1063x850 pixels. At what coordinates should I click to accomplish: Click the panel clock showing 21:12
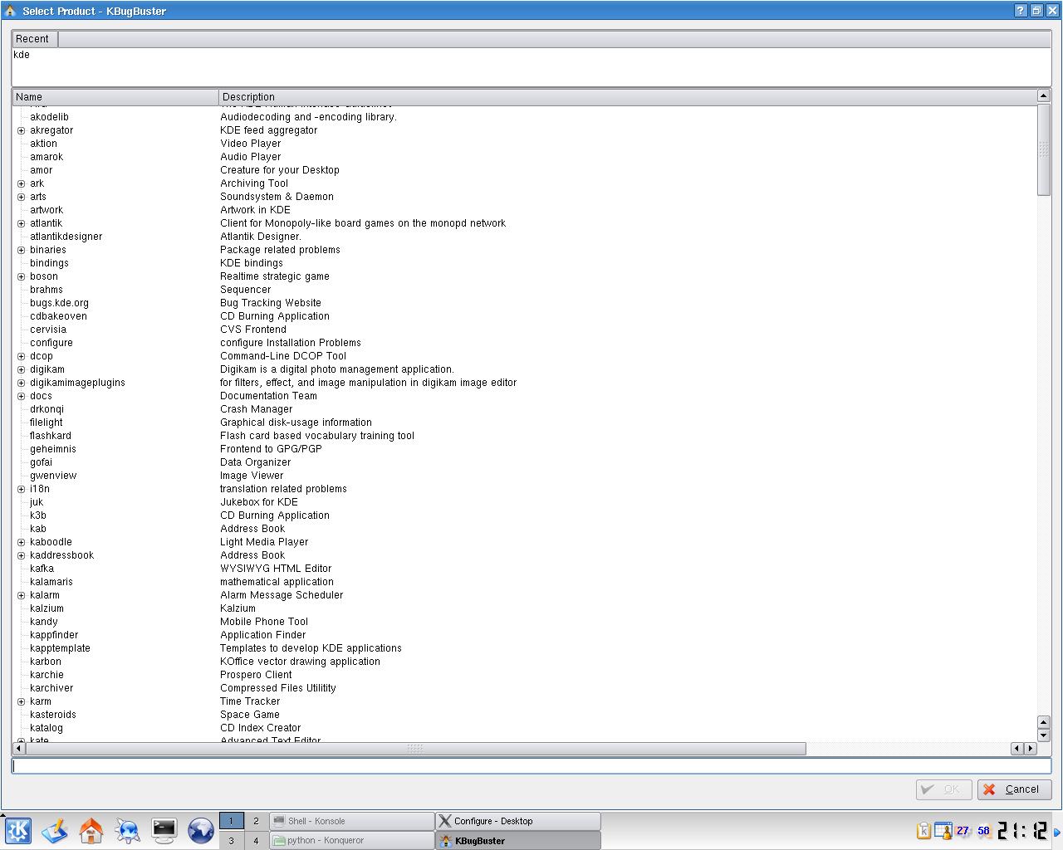(1022, 830)
